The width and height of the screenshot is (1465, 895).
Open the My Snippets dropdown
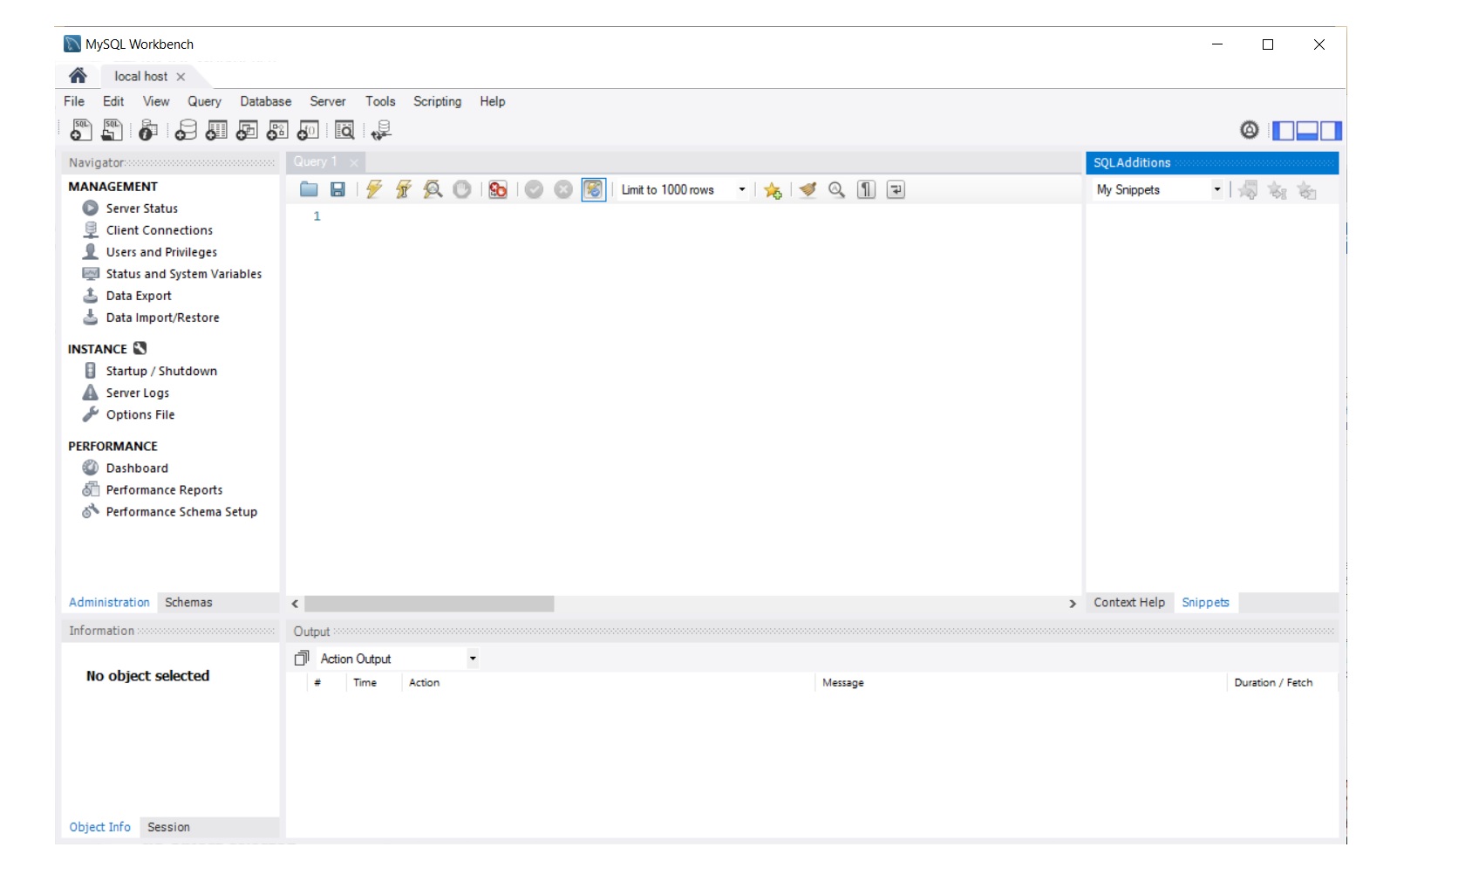(x=1217, y=189)
